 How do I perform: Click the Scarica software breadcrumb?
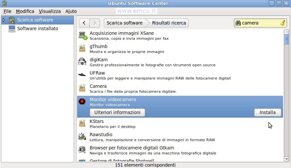click(125, 23)
